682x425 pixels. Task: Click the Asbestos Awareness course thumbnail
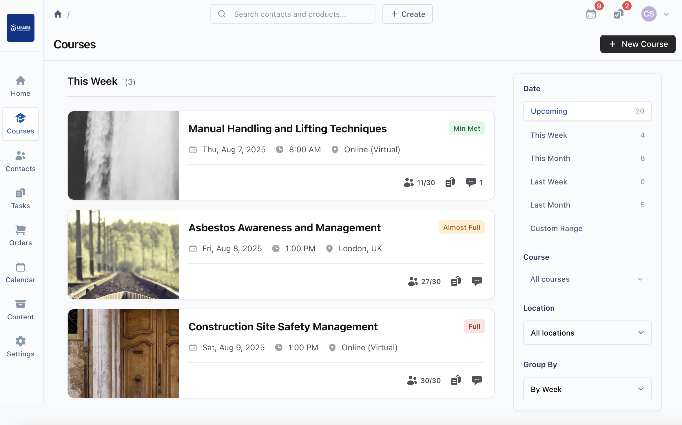click(123, 254)
